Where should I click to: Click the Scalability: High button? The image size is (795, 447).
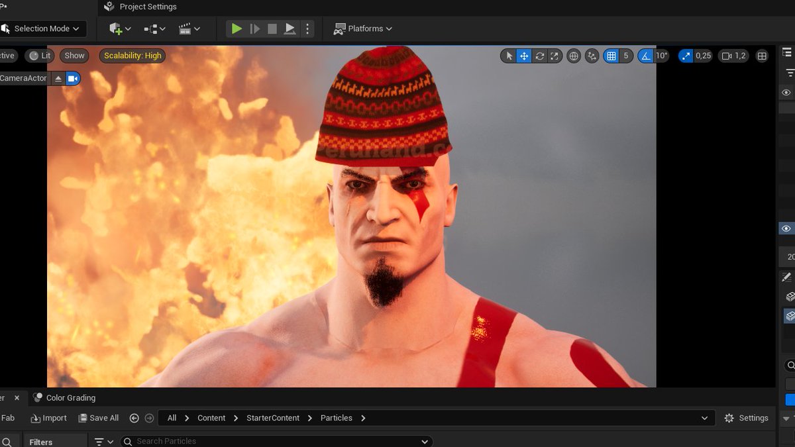point(132,56)
